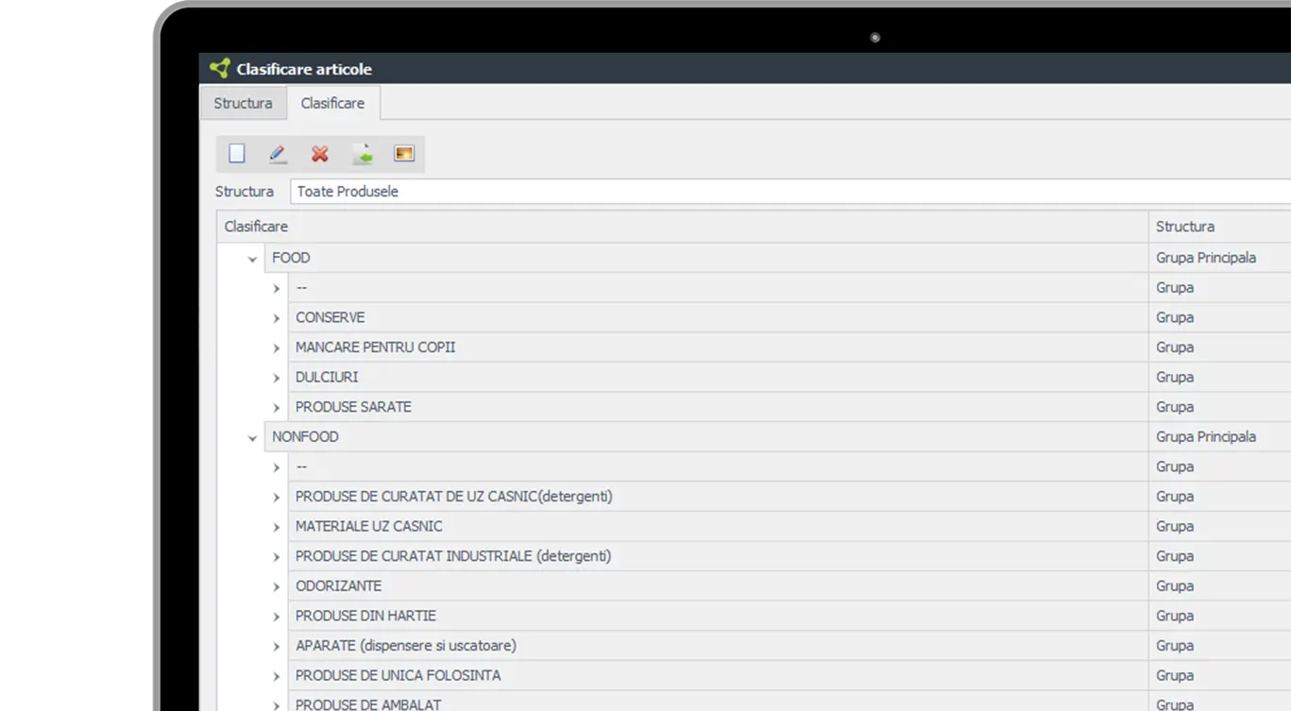Expand the PRODUSE DE UNICA FOLOSINTA row
This screenshot has width=1291, height=711.
277,677
